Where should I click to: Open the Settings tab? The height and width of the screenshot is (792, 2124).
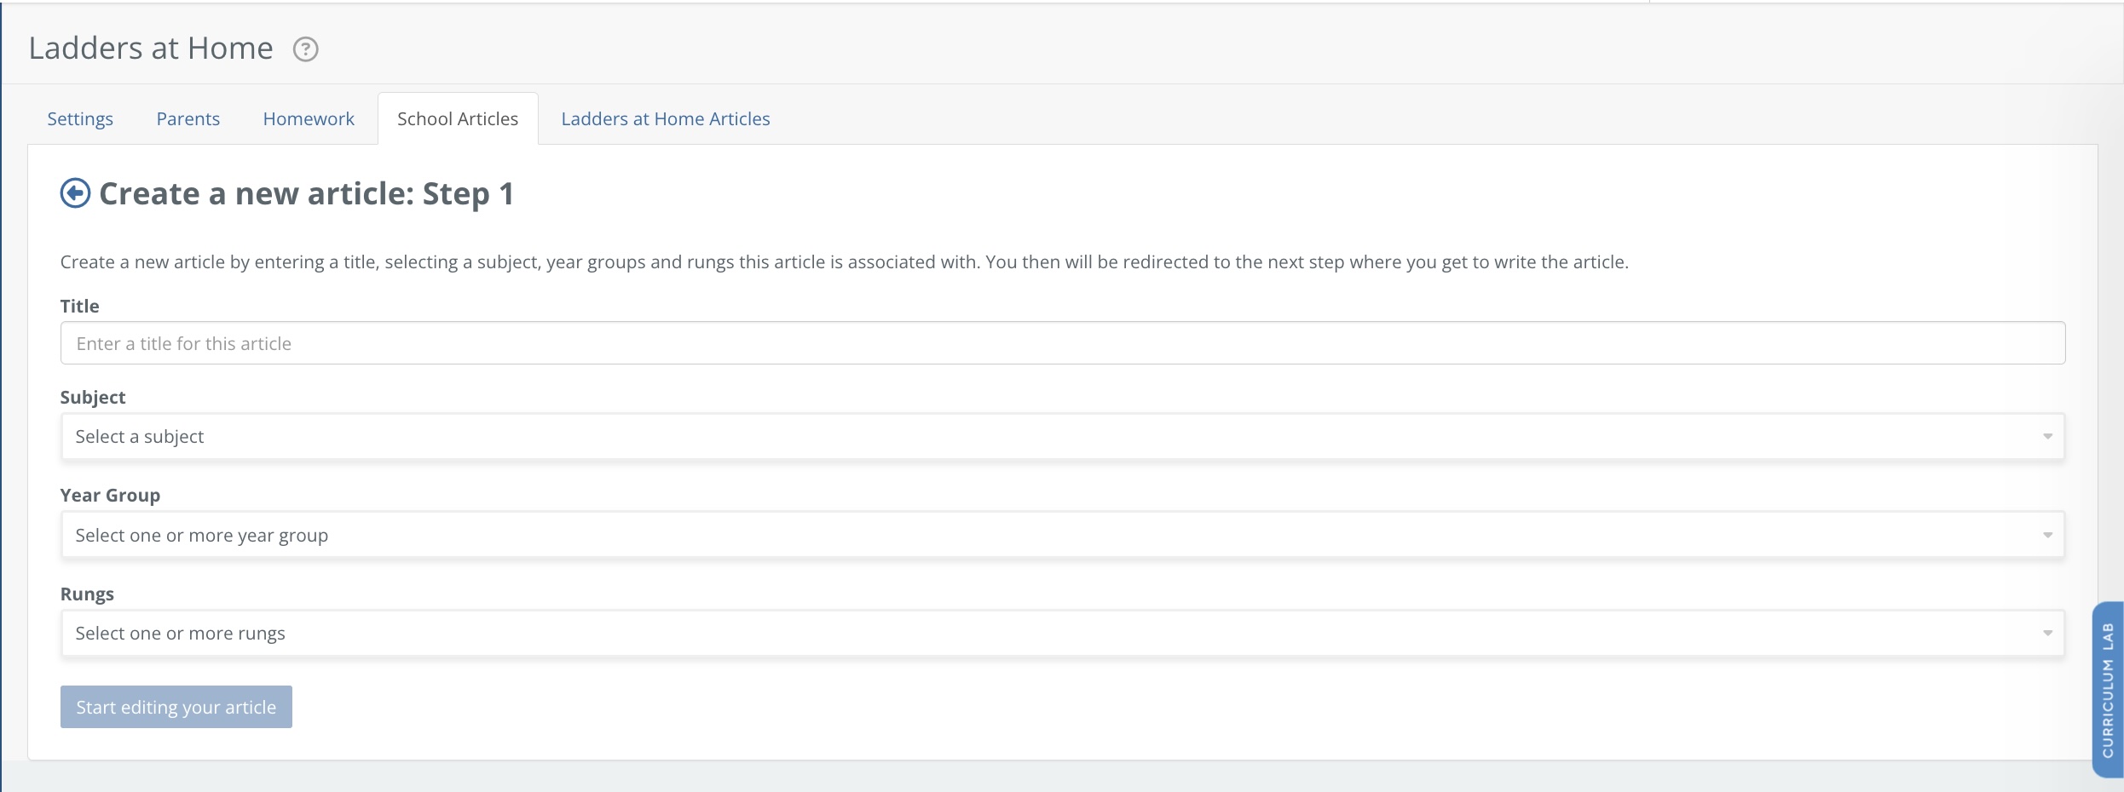click(x=80, y=119)
